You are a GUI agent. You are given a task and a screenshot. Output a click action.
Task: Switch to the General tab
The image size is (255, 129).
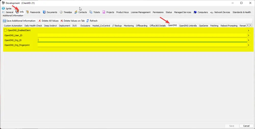(x=8, y=12)
